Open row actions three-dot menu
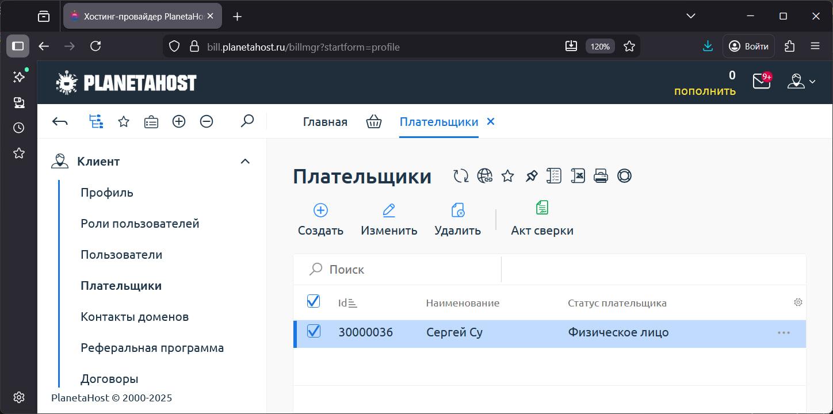The height and width of the screenshot is (414, 833). click(784, 332)
